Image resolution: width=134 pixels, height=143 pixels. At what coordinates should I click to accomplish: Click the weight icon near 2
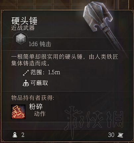coord(15,135)
